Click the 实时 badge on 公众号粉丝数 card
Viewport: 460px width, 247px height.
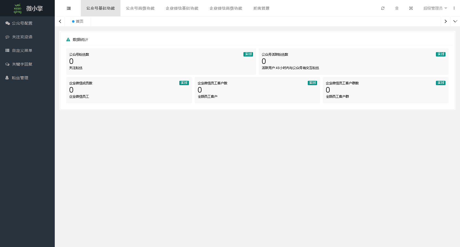coord(248,54)
